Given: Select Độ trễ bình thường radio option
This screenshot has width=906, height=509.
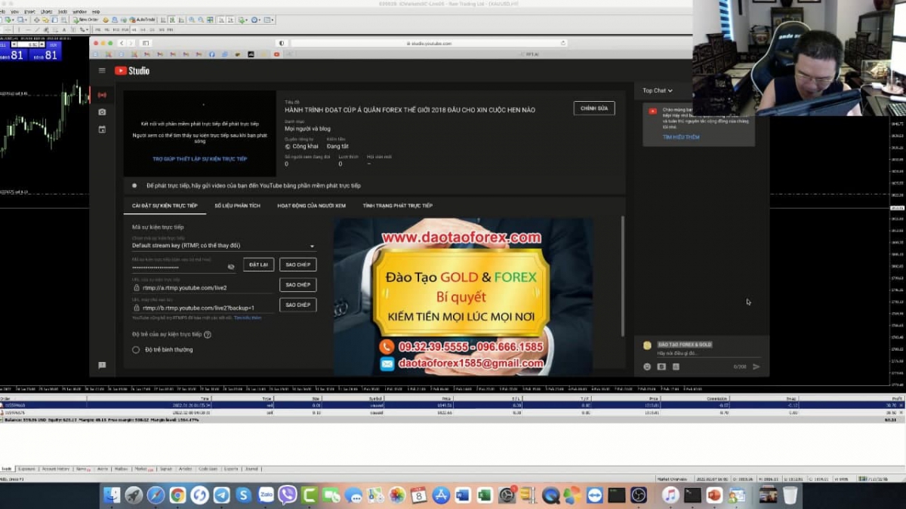Looking at the screenshot, I should [x=136, y=350].
